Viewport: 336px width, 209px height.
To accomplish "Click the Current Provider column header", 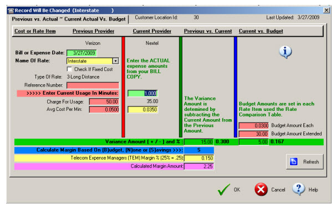I will click(152, 31).
